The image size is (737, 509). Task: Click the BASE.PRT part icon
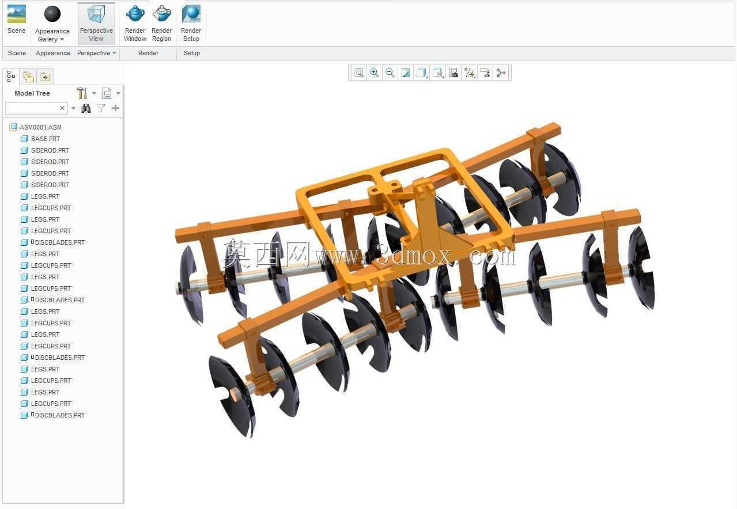coord(24,139)
